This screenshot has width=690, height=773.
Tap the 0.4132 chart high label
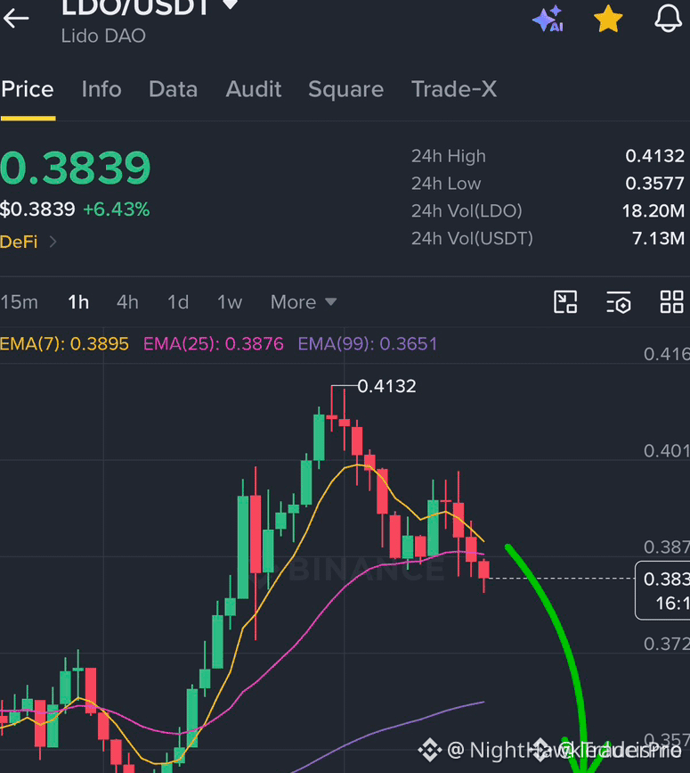point(386,386)
